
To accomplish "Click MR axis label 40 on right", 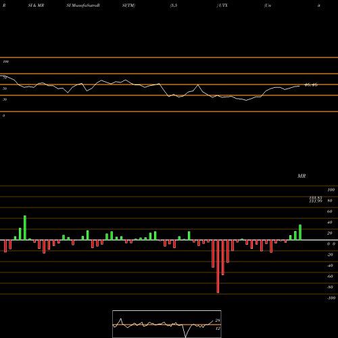I will tap(330, 222).
